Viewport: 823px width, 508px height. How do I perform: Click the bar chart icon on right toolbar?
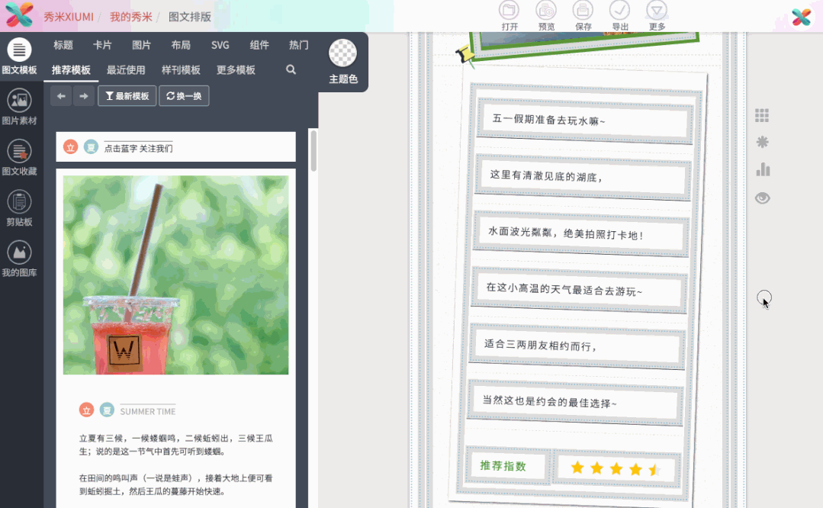pyautogui.click(x=763, y=169)
